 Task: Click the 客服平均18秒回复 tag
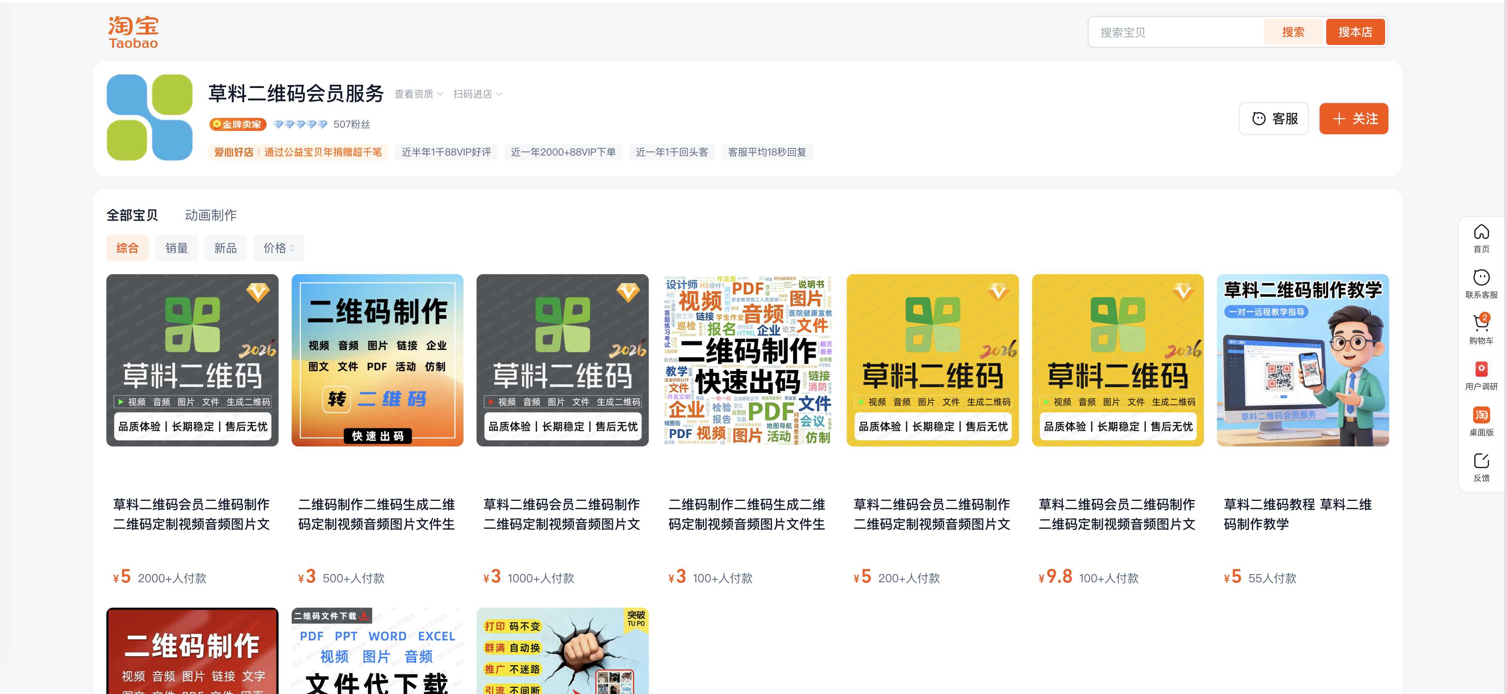(767, 152)
